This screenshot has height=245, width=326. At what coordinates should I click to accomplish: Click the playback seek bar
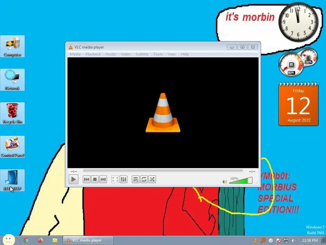point(163,171)
